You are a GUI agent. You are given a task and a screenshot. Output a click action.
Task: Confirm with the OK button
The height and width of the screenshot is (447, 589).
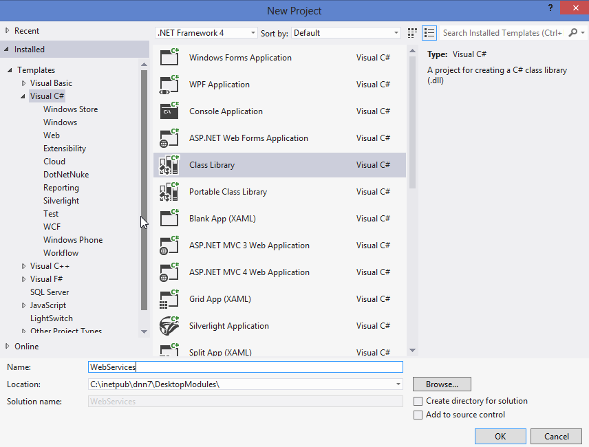pos(500,437)
